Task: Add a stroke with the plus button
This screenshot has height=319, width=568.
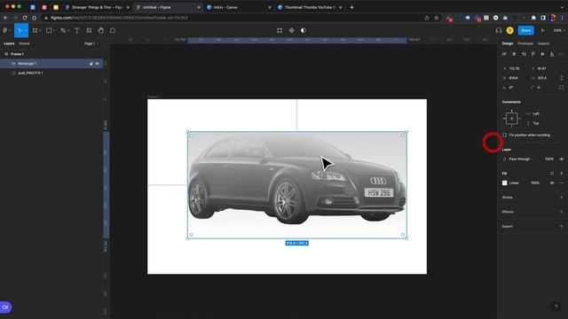Action: (562, 198)
